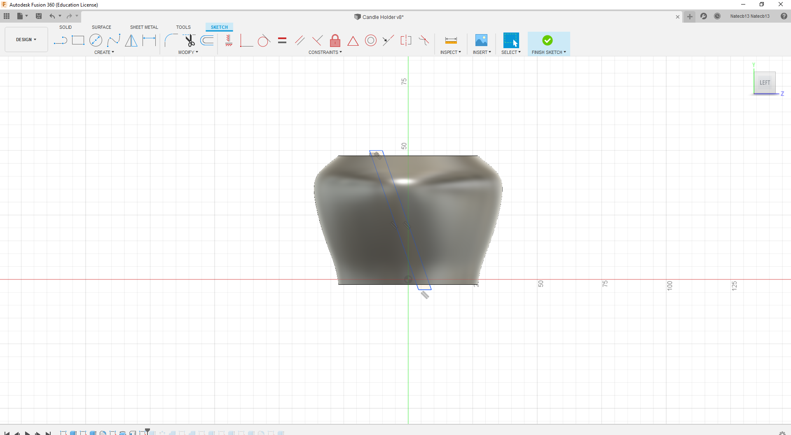The height and width of the screenshot is (435, 791).
Task: Switch to the SHEET METAL tab
Action: 144,27
